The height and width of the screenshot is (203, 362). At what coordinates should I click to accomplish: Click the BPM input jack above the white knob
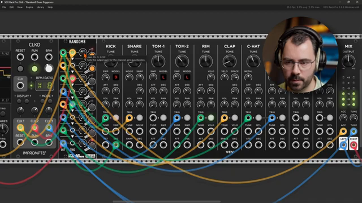pyautogui.click(x=49, y=57)
